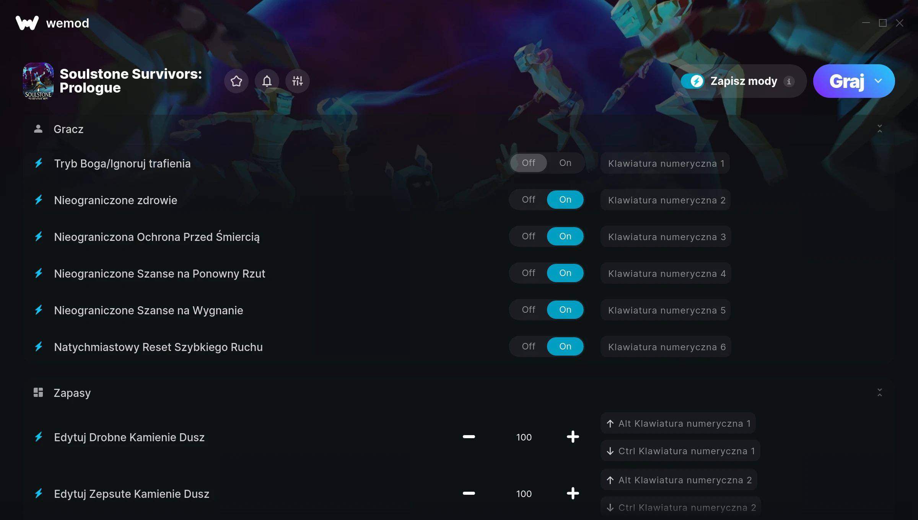
Task: Turn off Natychmiastowy Reset Szybkiego Ruchu
Action: 529,346
